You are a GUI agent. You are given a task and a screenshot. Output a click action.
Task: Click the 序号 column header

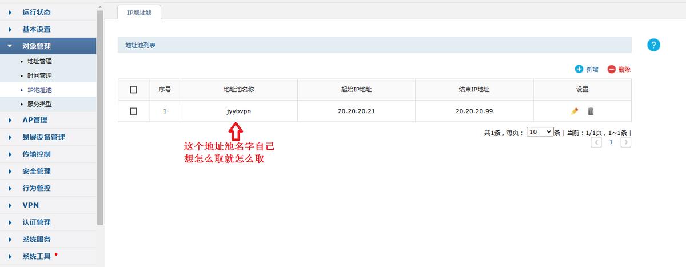click(x=165, y=90)
